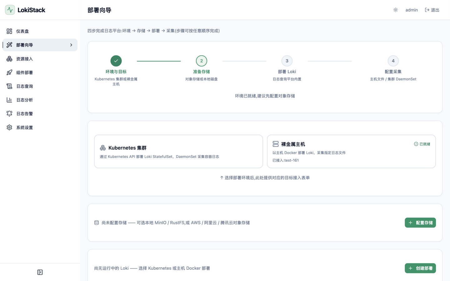This screenshot has height=281, width=450.
Task: Click the bar chart icon beside 日志分析
Action: tap(9, 100)
